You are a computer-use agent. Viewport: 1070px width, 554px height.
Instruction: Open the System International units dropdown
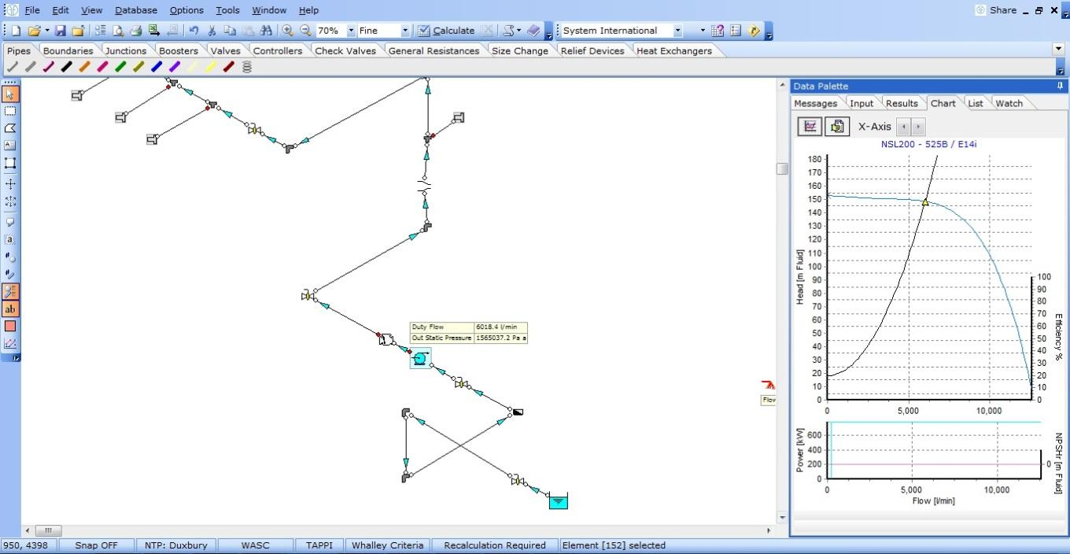click(677, 31)
